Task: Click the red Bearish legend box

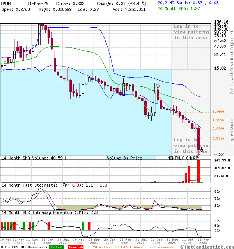Action: (x=76, y=247)
